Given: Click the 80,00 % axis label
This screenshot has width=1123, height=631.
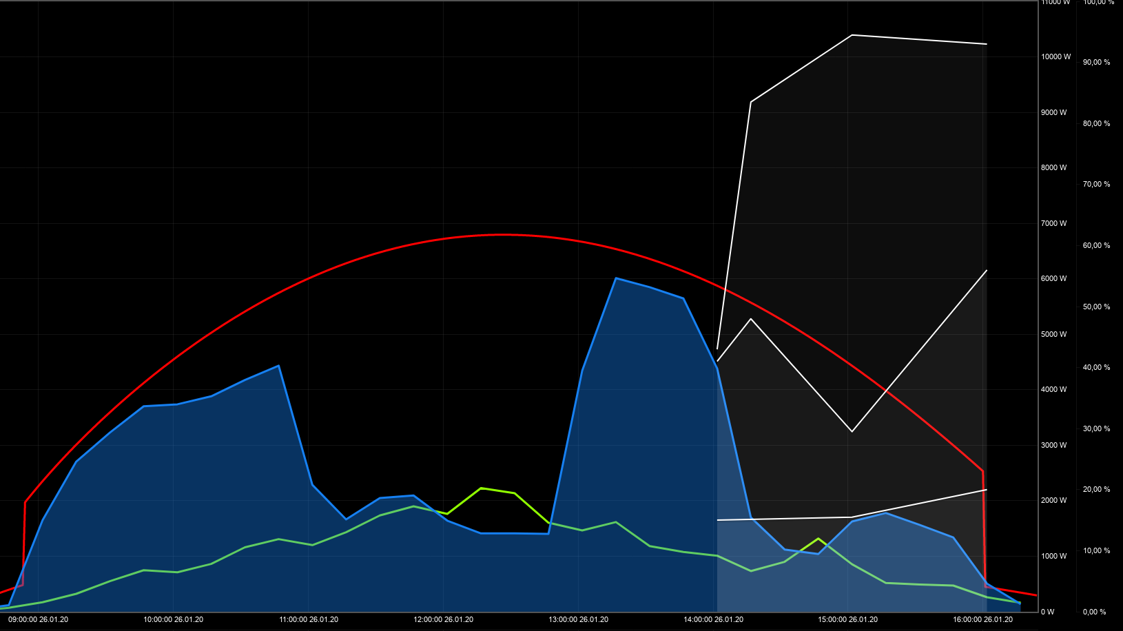Looking at the screenshot, I should tap(1096, 123).
